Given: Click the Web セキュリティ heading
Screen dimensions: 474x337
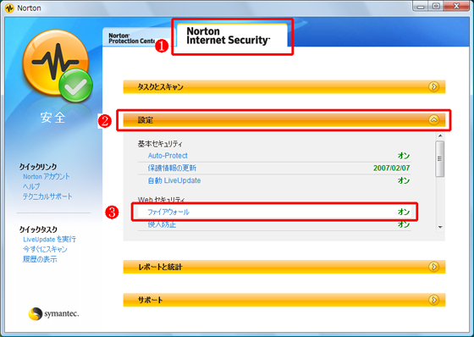Looking at the screenshot, I should pos(161,200).
